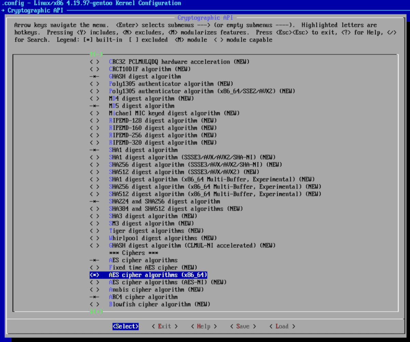Toggle the MD4 digest algorithm checkbox
The height and width of the screenshot is (342, 410).
pos(95,98)
